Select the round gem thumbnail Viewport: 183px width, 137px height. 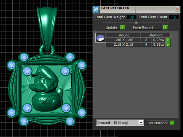[101, 38]
